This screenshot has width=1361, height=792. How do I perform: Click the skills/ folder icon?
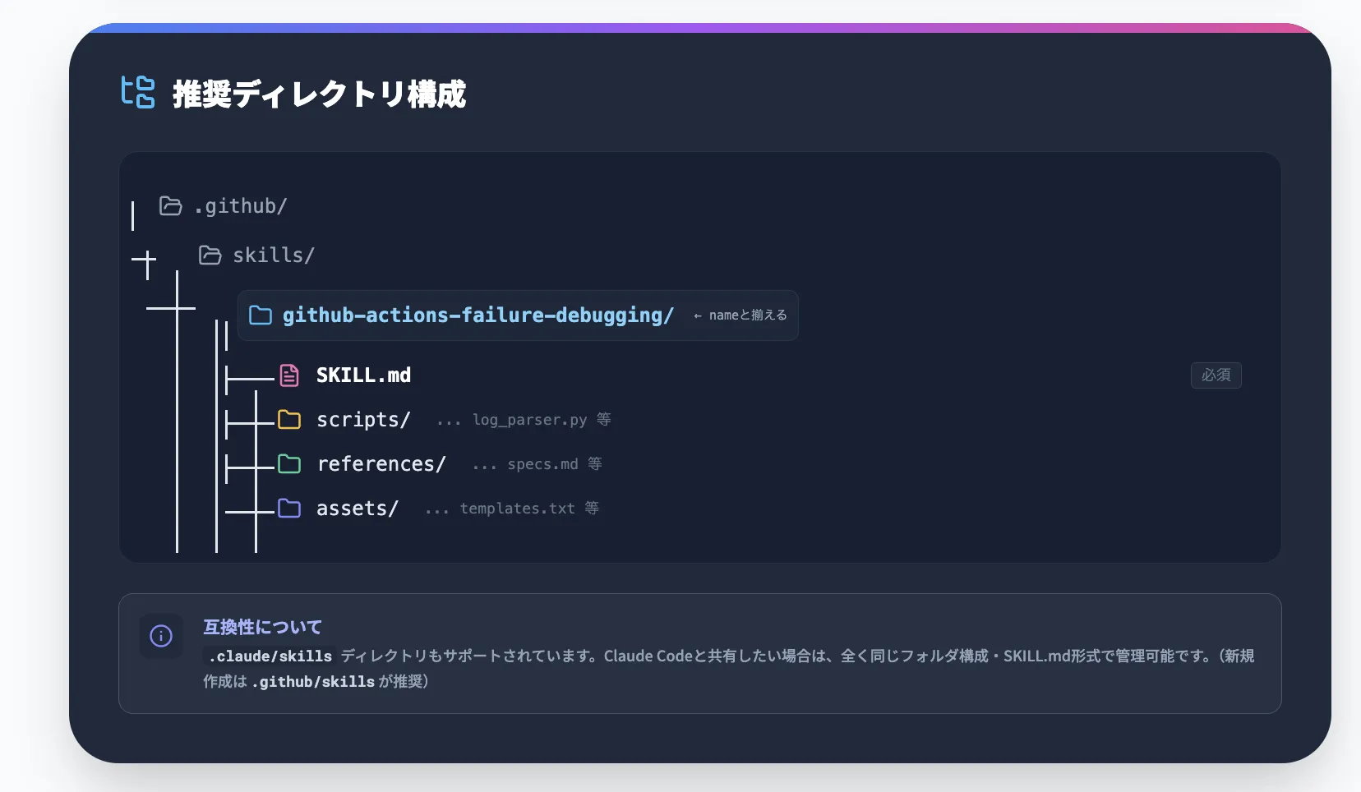click(210, 255)
